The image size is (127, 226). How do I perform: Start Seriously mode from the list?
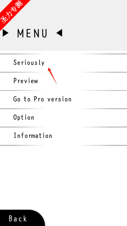(x=64, y=63)
